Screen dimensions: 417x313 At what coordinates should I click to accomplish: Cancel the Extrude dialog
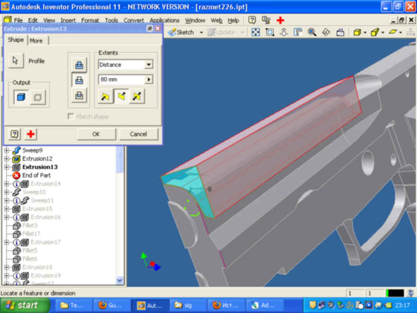(138, 134)
